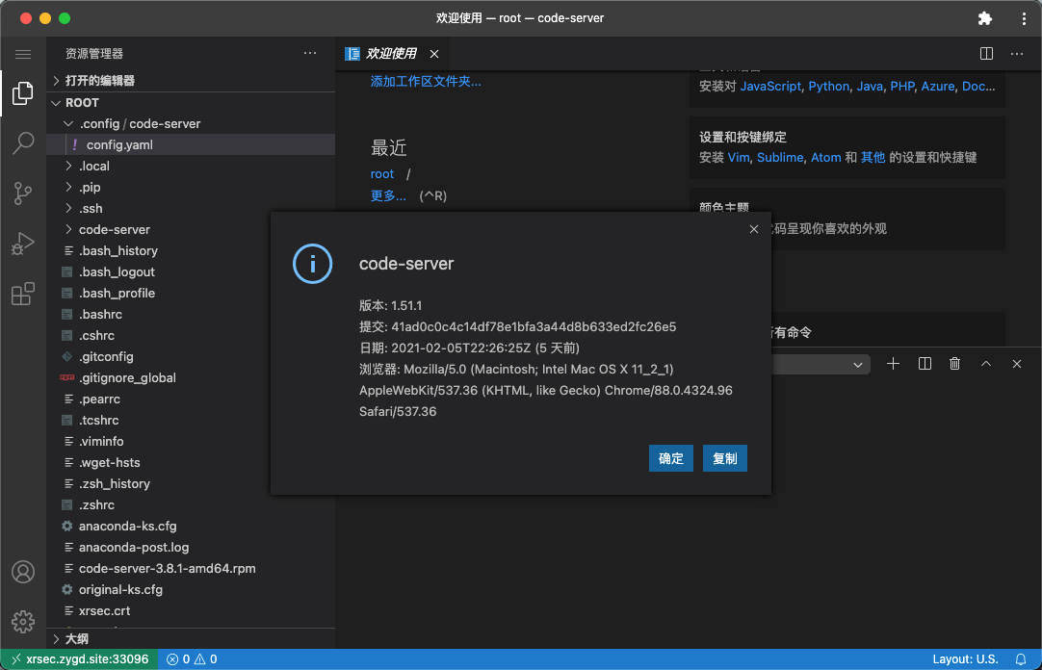This screenshot has width=1042, height=670.
Task: Open the Explorer view in activity bar
Action: 22,93
